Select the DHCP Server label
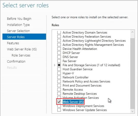The width and height of the screenshot is (138, 116). coord(71,53)
